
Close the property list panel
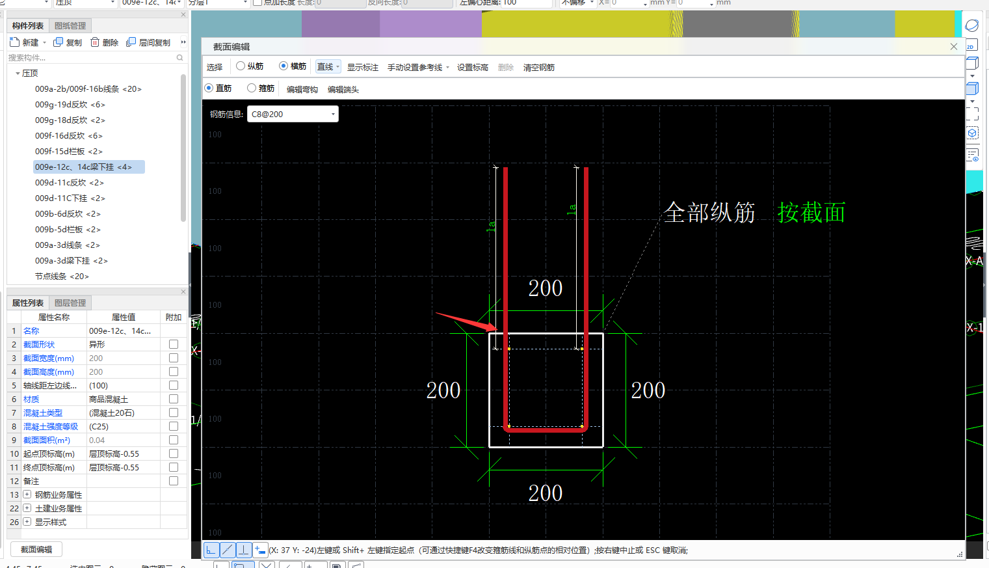pyautogui.click(x=183, y=291)
